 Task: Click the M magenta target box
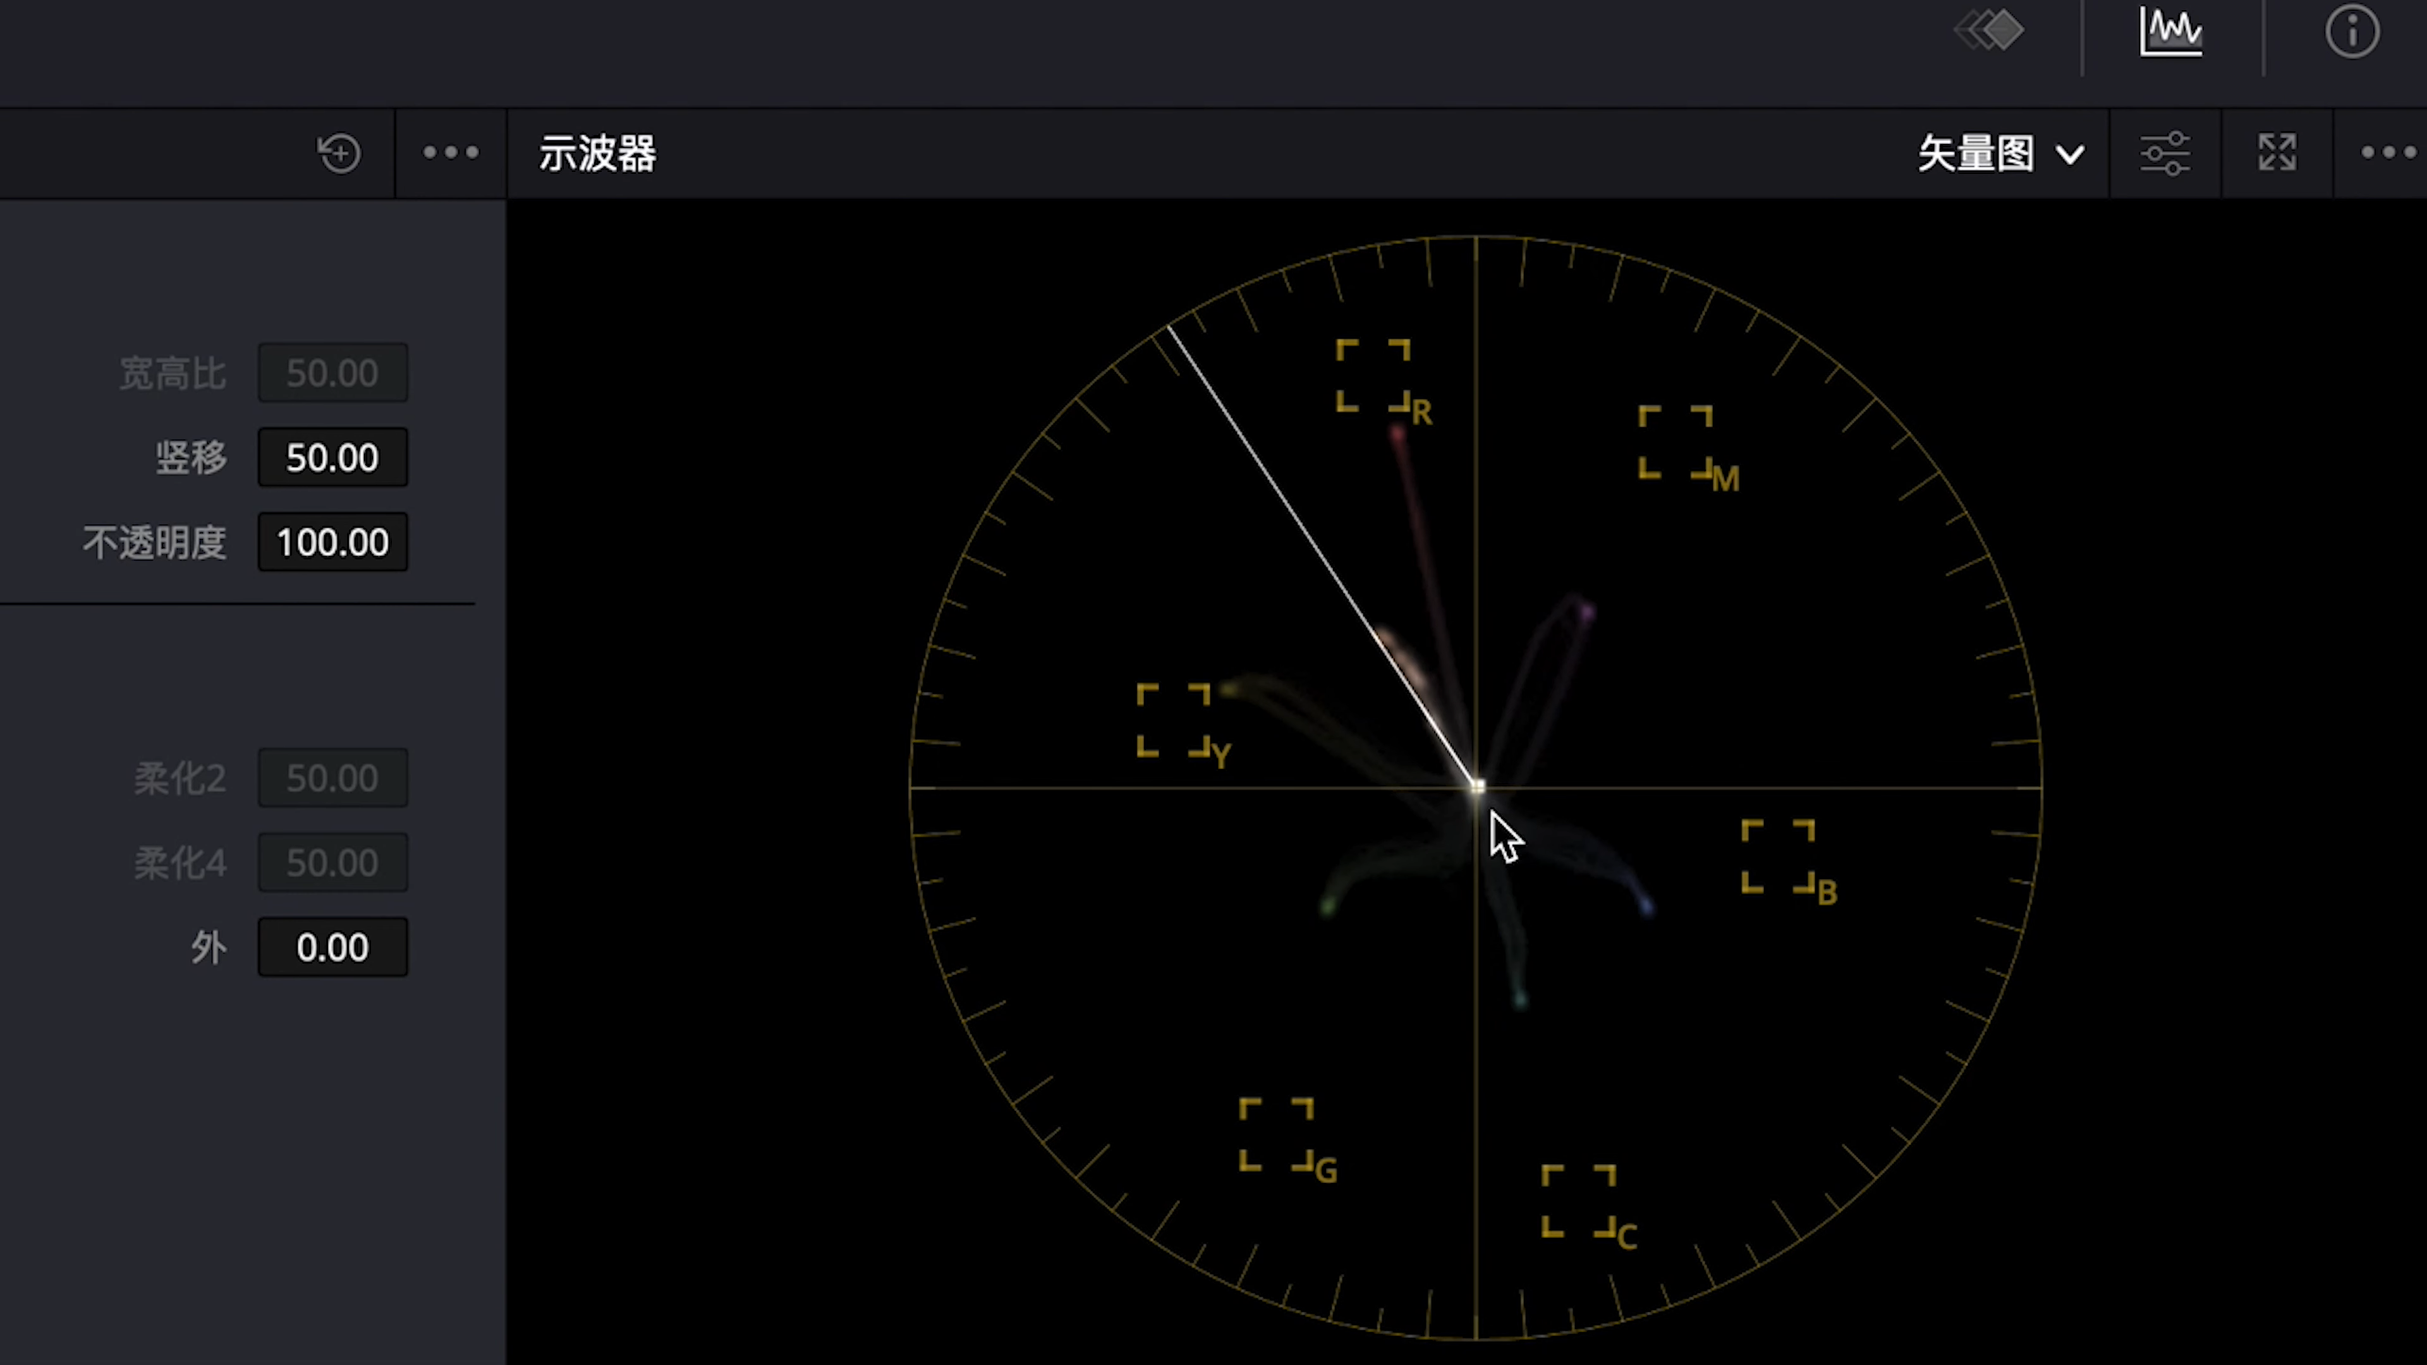click(x=1675, y=443)
